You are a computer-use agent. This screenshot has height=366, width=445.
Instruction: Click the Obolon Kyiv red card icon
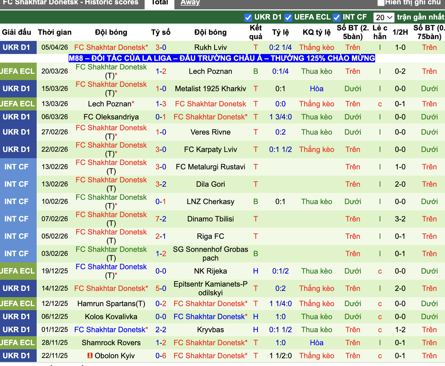click(x=90, y=356)
